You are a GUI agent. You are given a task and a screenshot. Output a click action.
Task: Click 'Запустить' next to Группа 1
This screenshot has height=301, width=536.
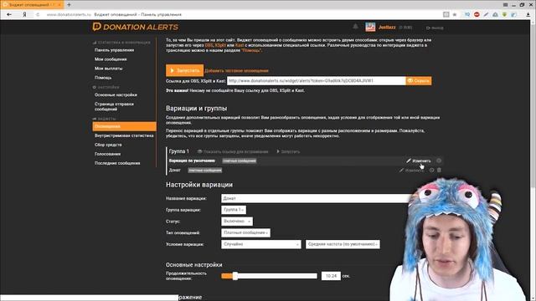pyautogui.click(x=288, y=151)
